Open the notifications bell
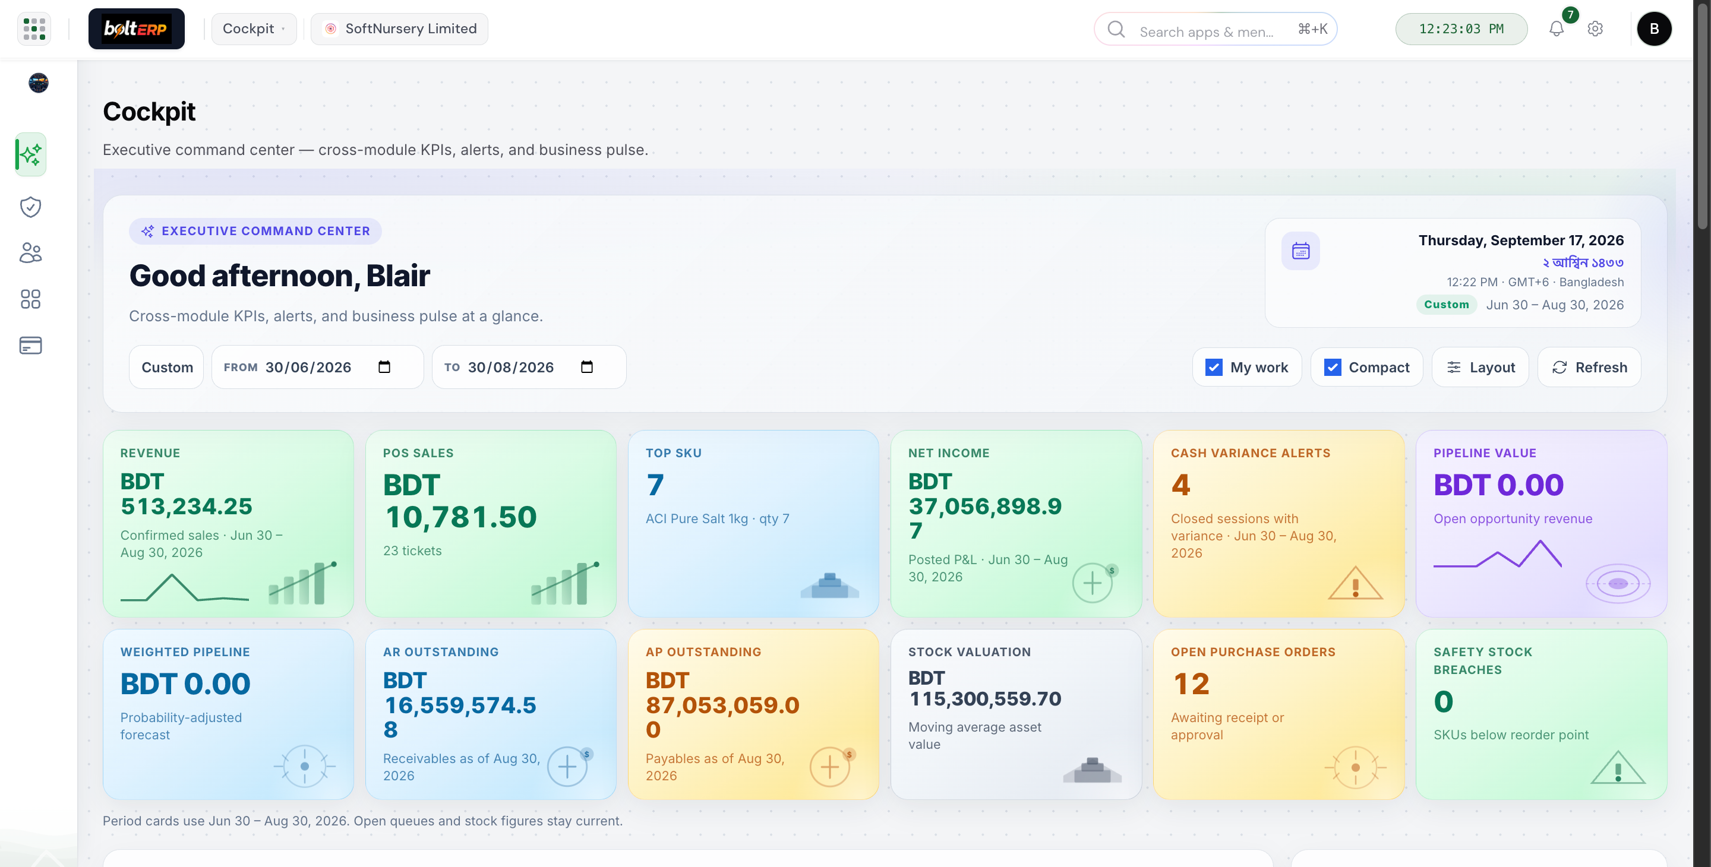This screenshot has height=867, width=1711. click(x=1557, y=29)
